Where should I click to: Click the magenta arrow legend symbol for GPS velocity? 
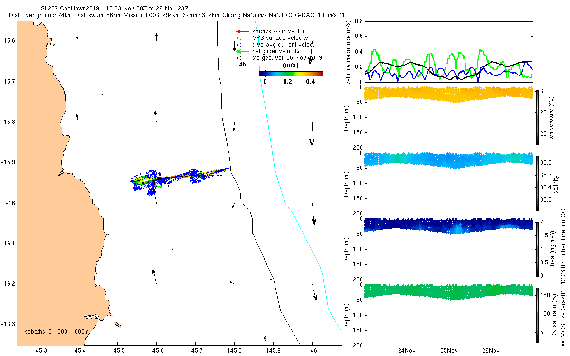point(243,38)
